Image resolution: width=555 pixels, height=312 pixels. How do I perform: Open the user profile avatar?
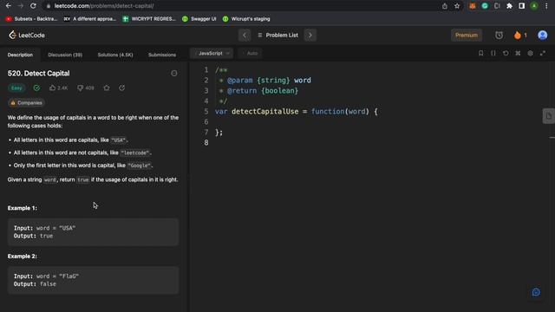point(542,35)
